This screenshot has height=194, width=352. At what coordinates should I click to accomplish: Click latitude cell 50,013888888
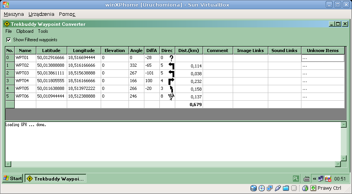(51, 66)
